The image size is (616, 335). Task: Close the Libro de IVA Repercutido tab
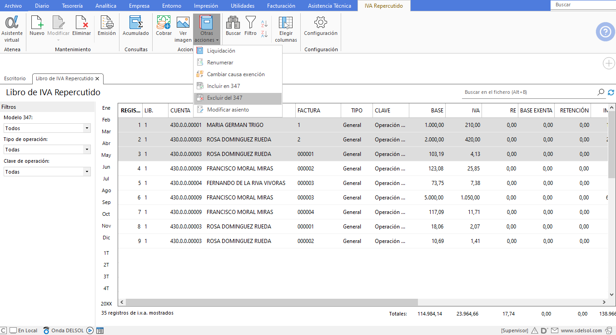pyautogui.click(x=97, y=78)
